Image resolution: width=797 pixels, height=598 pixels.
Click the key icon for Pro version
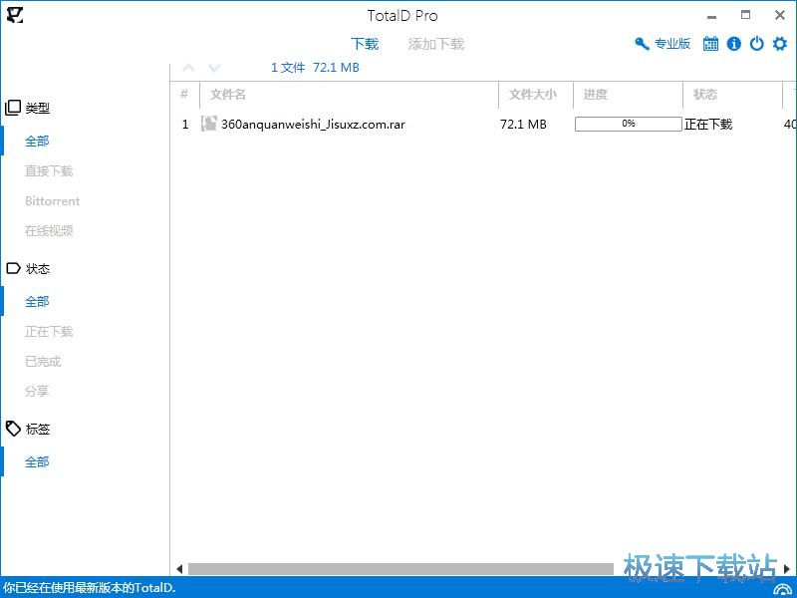(x=642, y=44)
